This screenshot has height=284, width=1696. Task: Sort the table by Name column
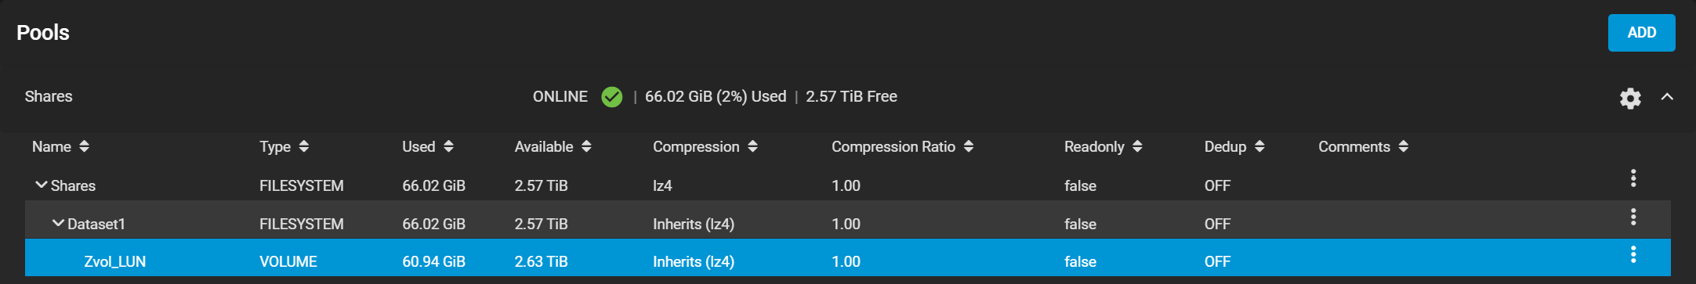tap(60, 146)
